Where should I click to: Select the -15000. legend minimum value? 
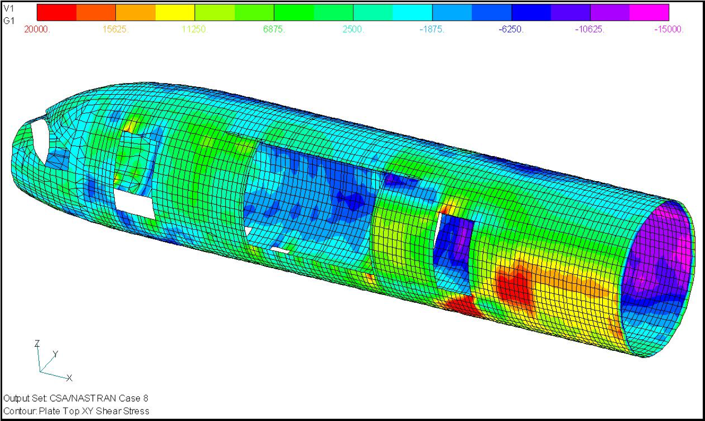(x=668, y=29)
